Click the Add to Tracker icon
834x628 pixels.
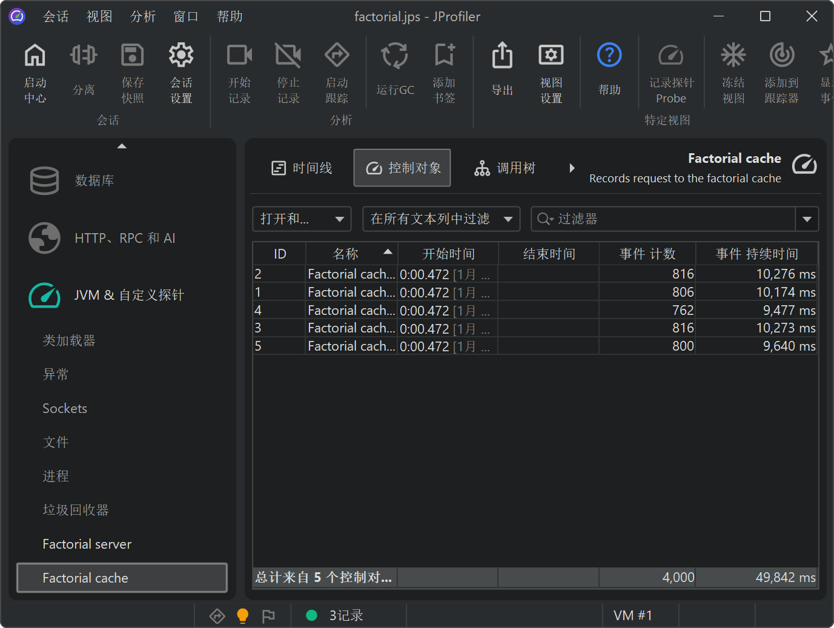point(781,56)
